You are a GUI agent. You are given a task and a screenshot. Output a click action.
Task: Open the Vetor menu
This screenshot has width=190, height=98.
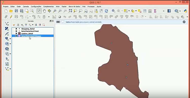(x=58, y=7)
